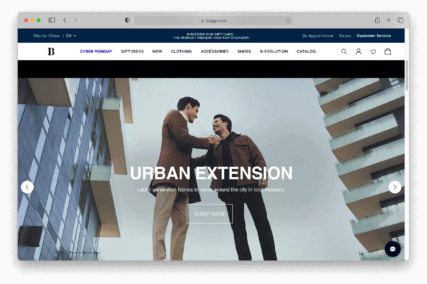The image size is (427, 284).
Task: Open the user account icon
Action: pos(358,52)
